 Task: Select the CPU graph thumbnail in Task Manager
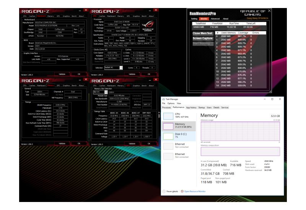(168, 116)
